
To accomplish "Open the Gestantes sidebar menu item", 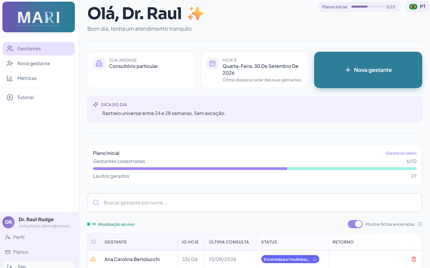I will point(39,49).
